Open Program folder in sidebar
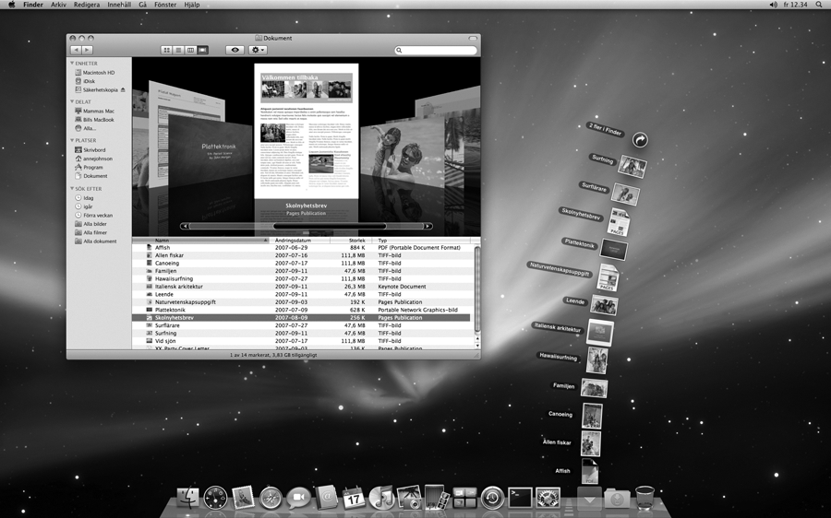 89,167
